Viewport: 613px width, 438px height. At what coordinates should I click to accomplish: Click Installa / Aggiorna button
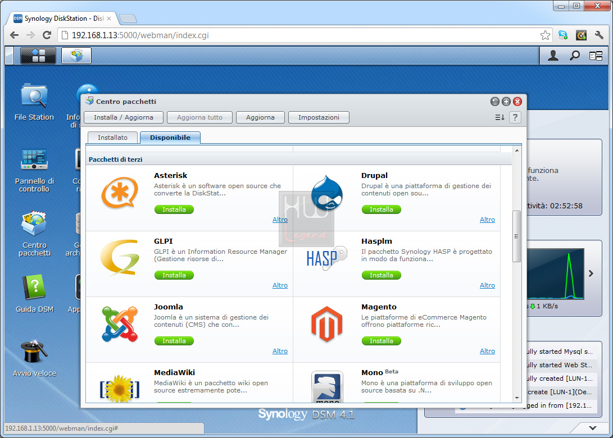[x=124, y=117]
